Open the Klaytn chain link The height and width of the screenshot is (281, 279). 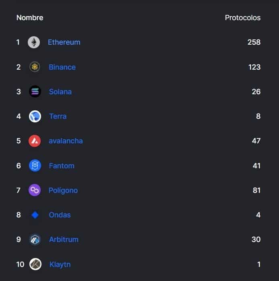(x=60, y=264)
